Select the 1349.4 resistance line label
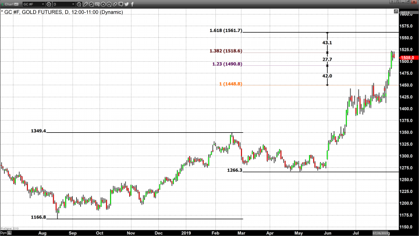Screen dimensions: 419x236 38,131
